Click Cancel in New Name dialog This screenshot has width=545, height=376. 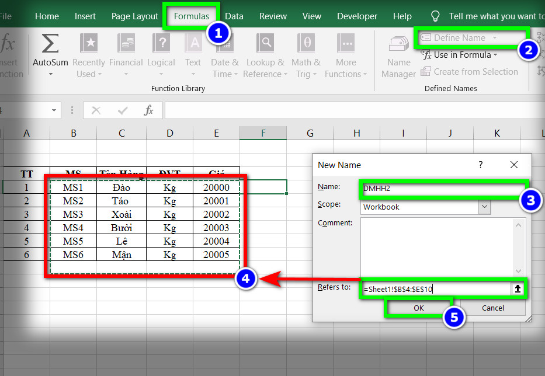[x=492, y=308]
